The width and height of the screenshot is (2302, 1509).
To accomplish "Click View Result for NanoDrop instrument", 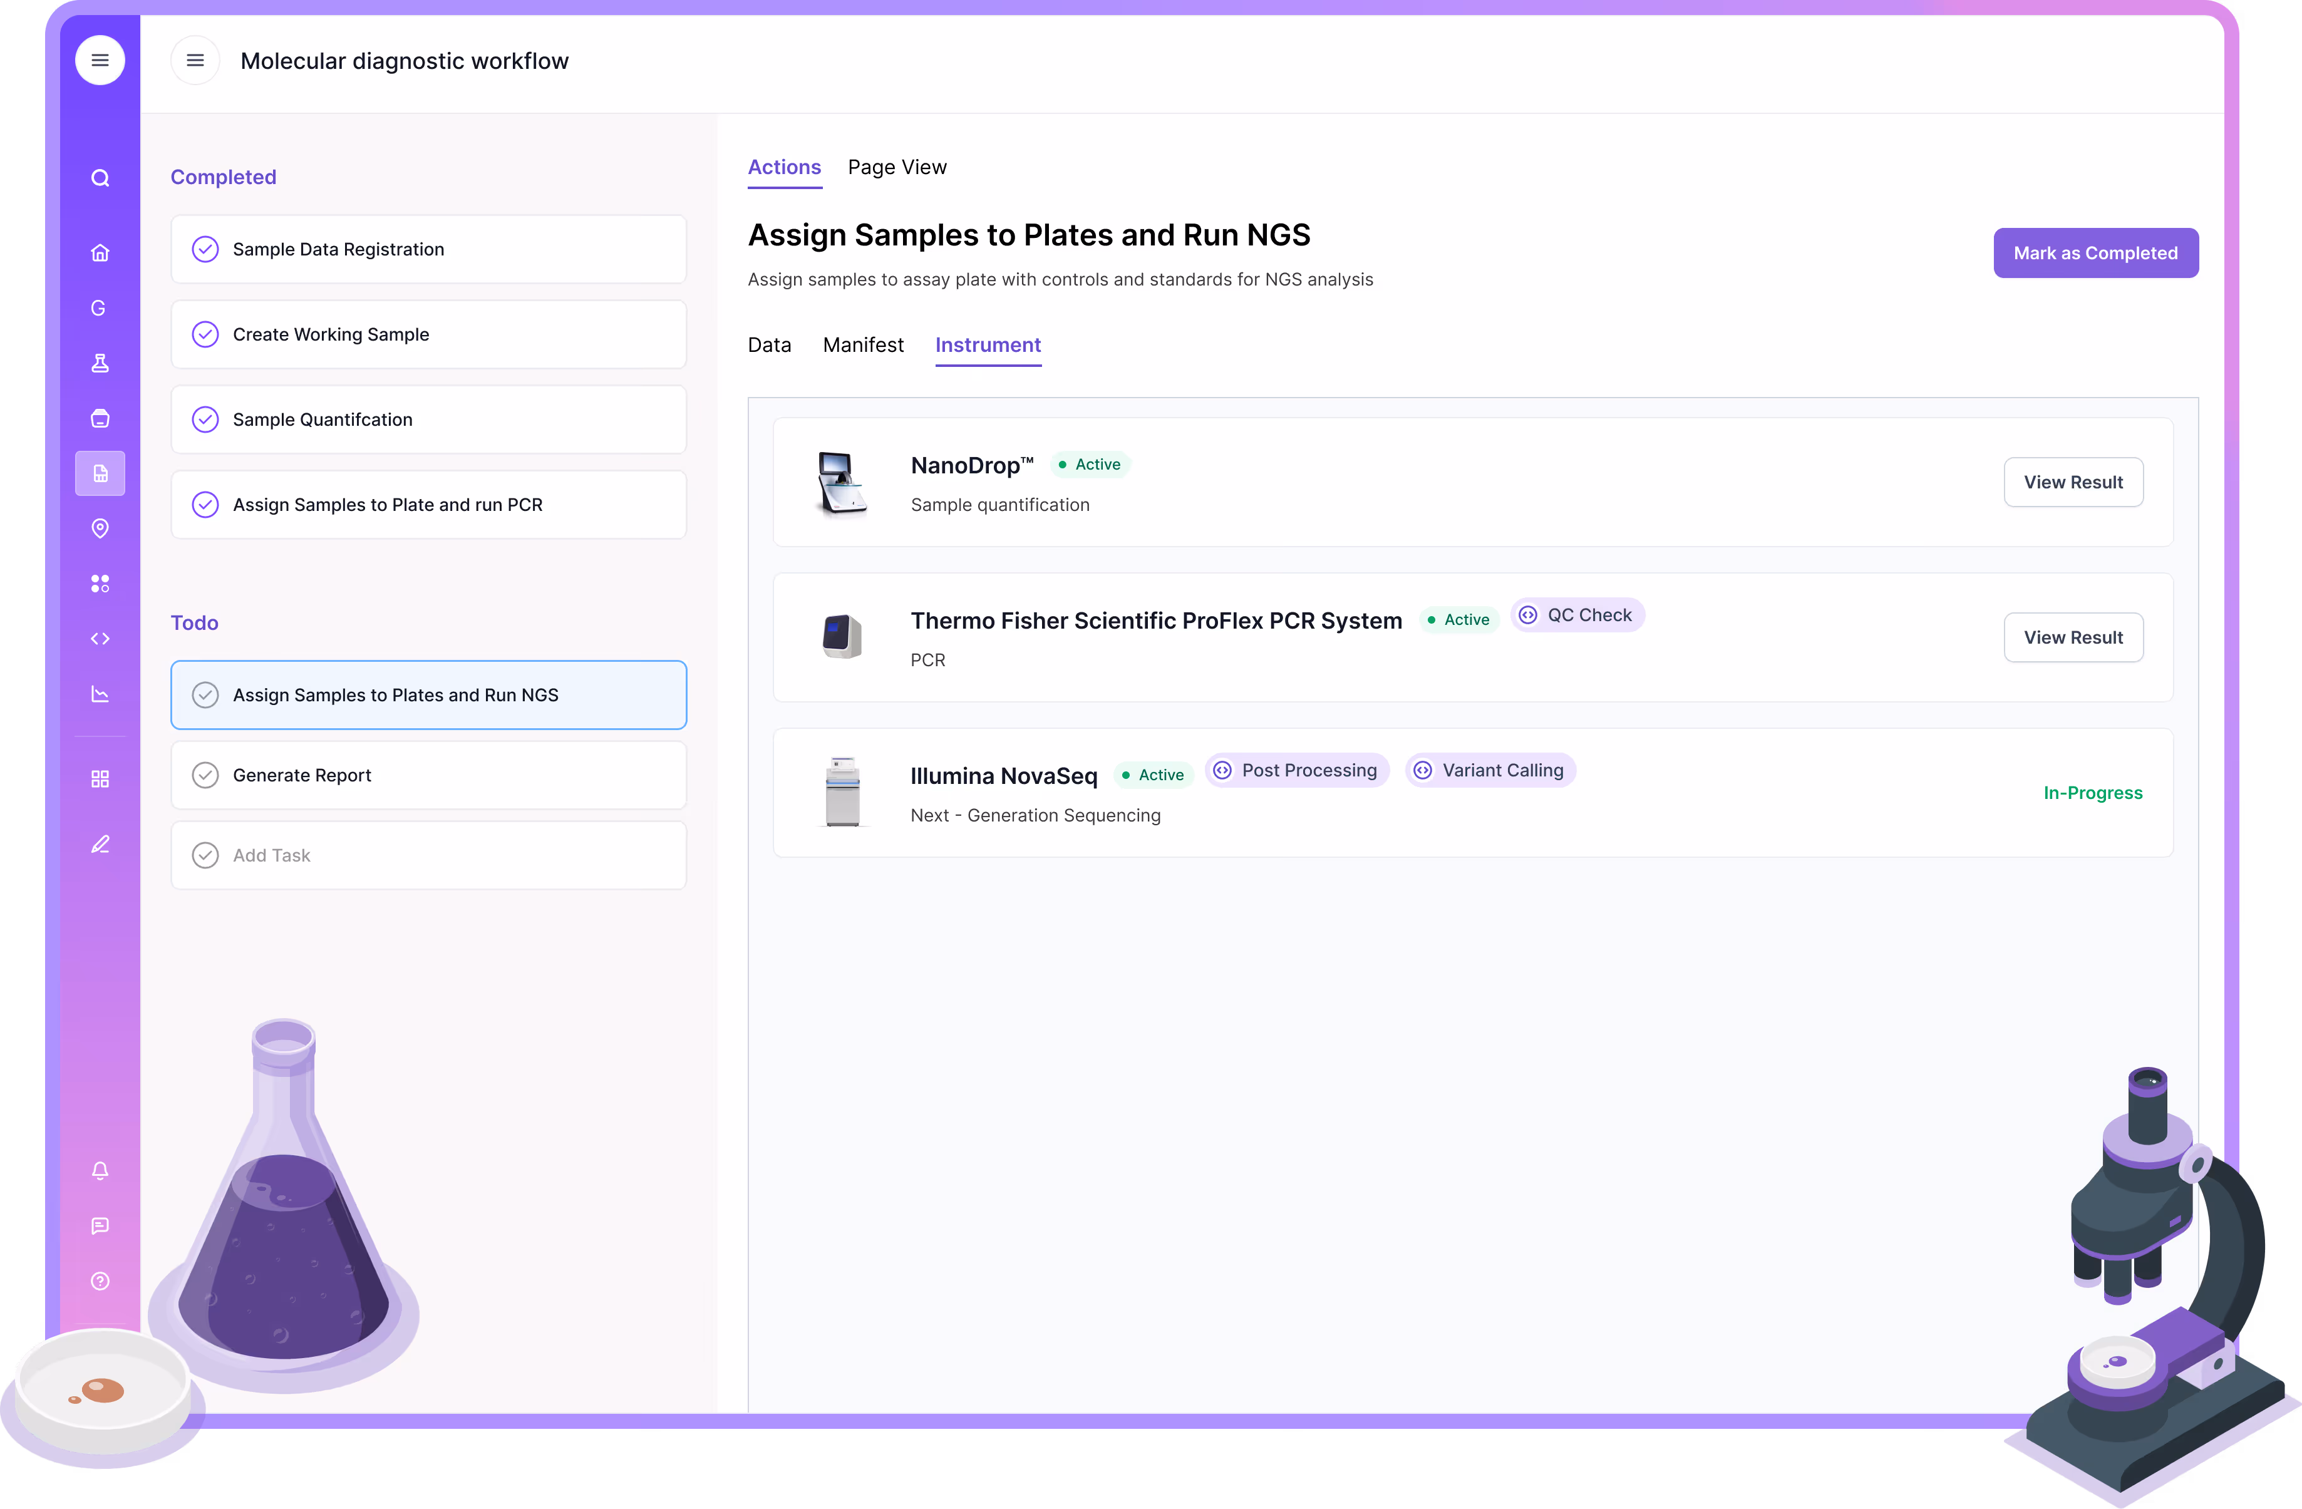I will pos(2073,482).
